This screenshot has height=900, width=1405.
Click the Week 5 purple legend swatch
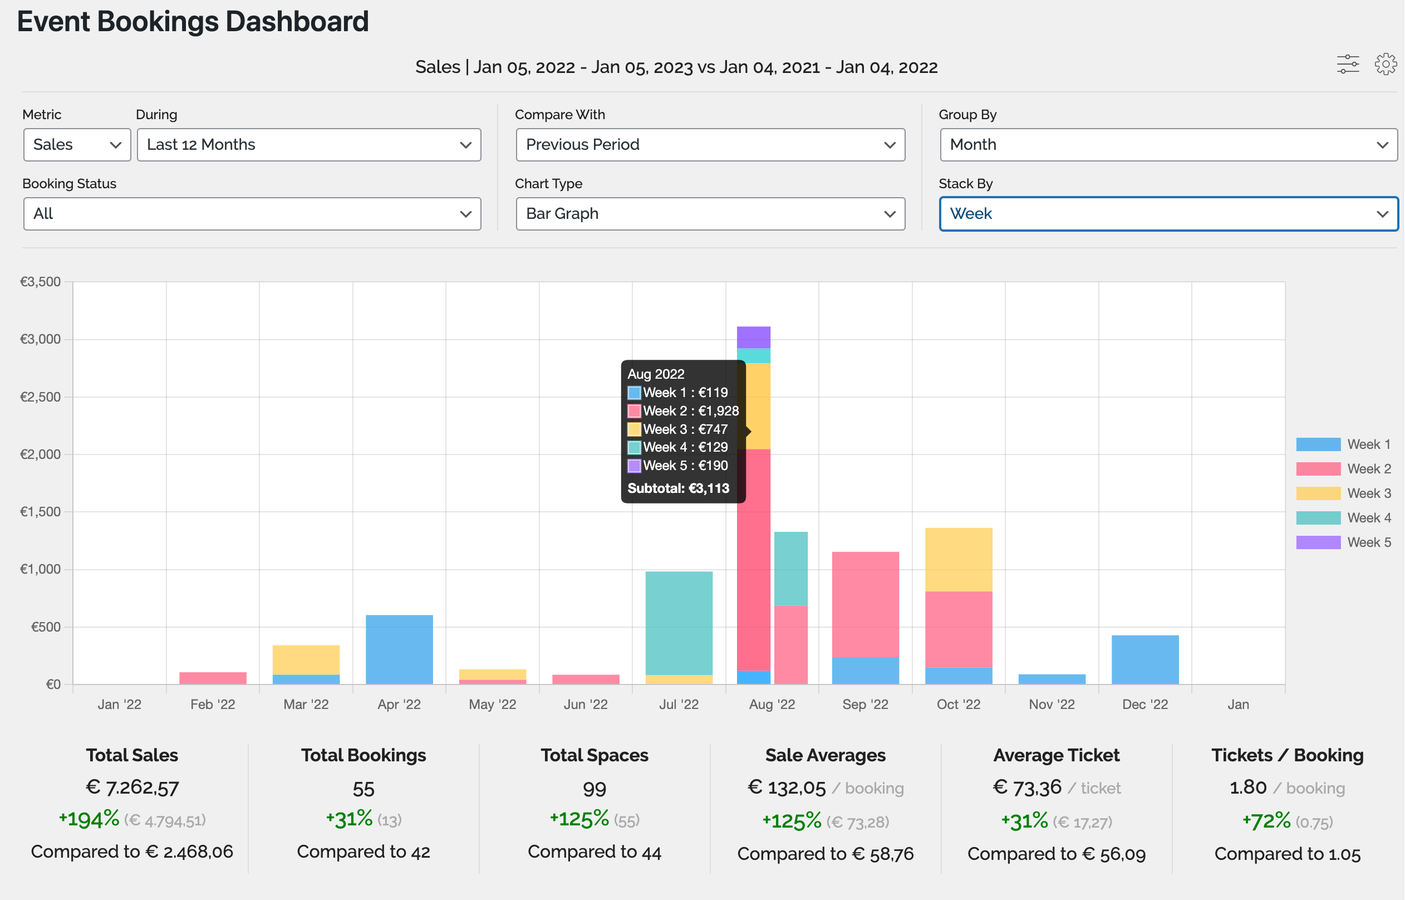[x=1318, y=542]
